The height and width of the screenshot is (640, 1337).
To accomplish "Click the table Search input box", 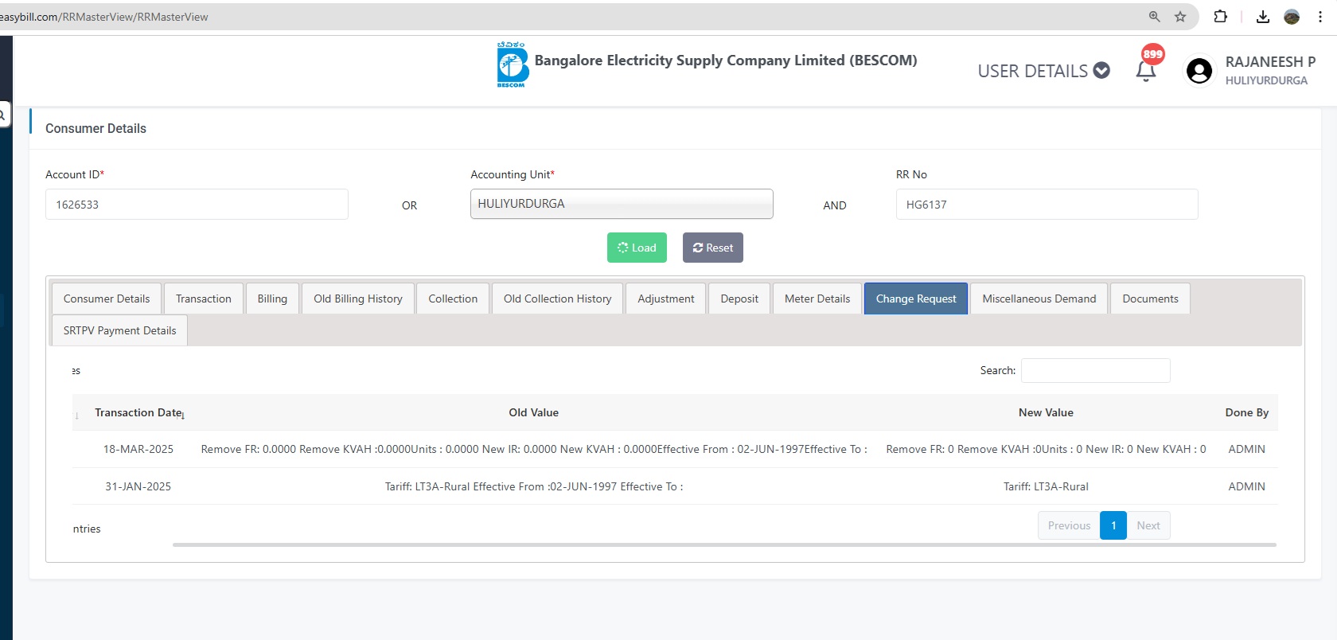I will 1095,370.
